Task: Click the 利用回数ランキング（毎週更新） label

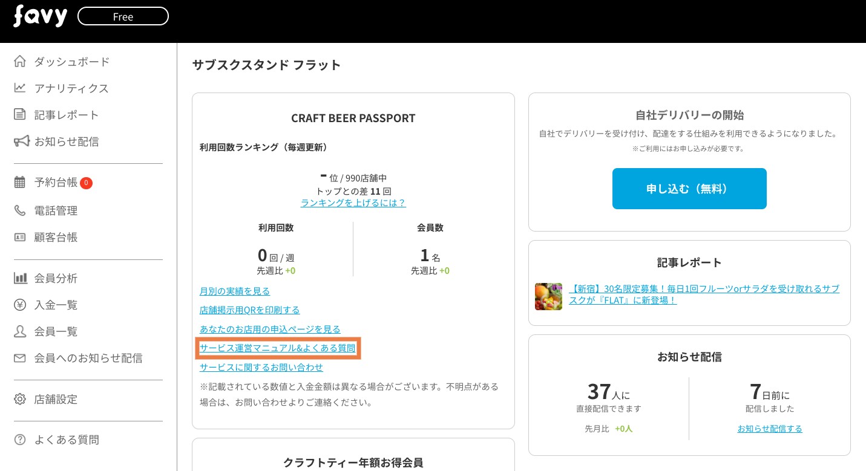Action: click(264, 147)
